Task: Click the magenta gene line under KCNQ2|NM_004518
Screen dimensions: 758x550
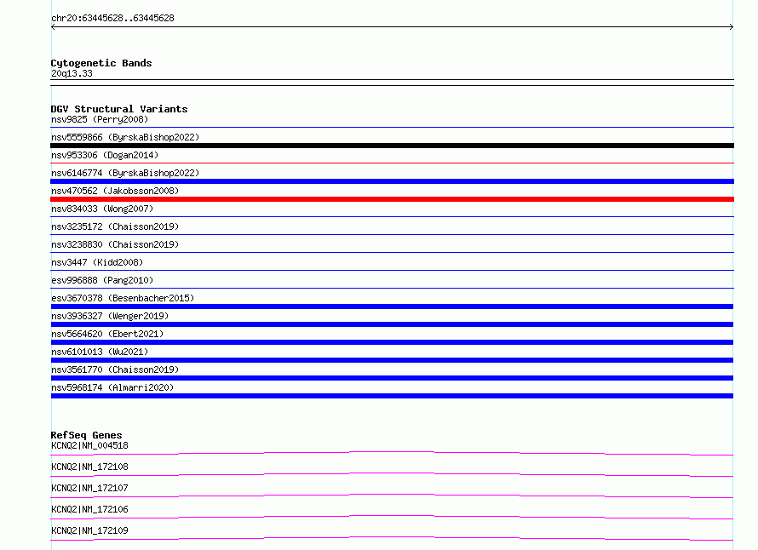Action: 392,453
